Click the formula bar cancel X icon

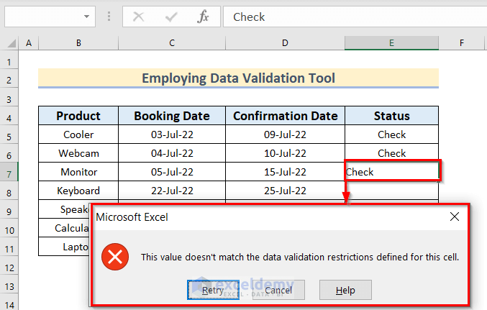coord(139,17)
